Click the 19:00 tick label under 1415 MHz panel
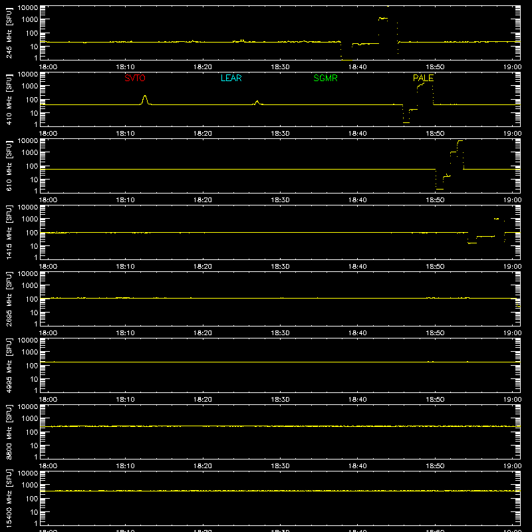532x532 pixels. (512, 267)
